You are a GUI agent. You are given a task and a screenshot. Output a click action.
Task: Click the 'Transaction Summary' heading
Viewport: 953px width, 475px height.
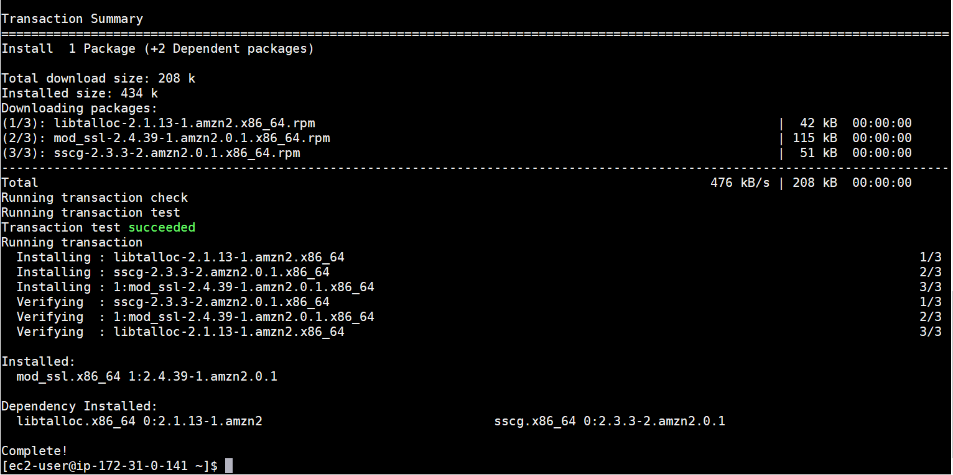72,19
